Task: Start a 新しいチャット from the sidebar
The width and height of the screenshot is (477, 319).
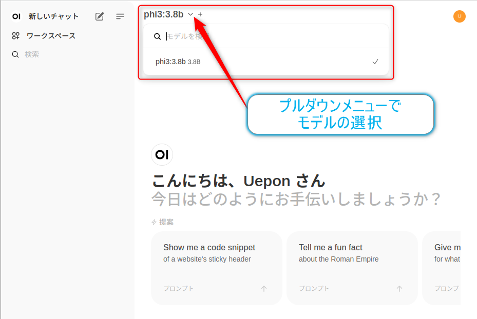Action: pos(53,16)
